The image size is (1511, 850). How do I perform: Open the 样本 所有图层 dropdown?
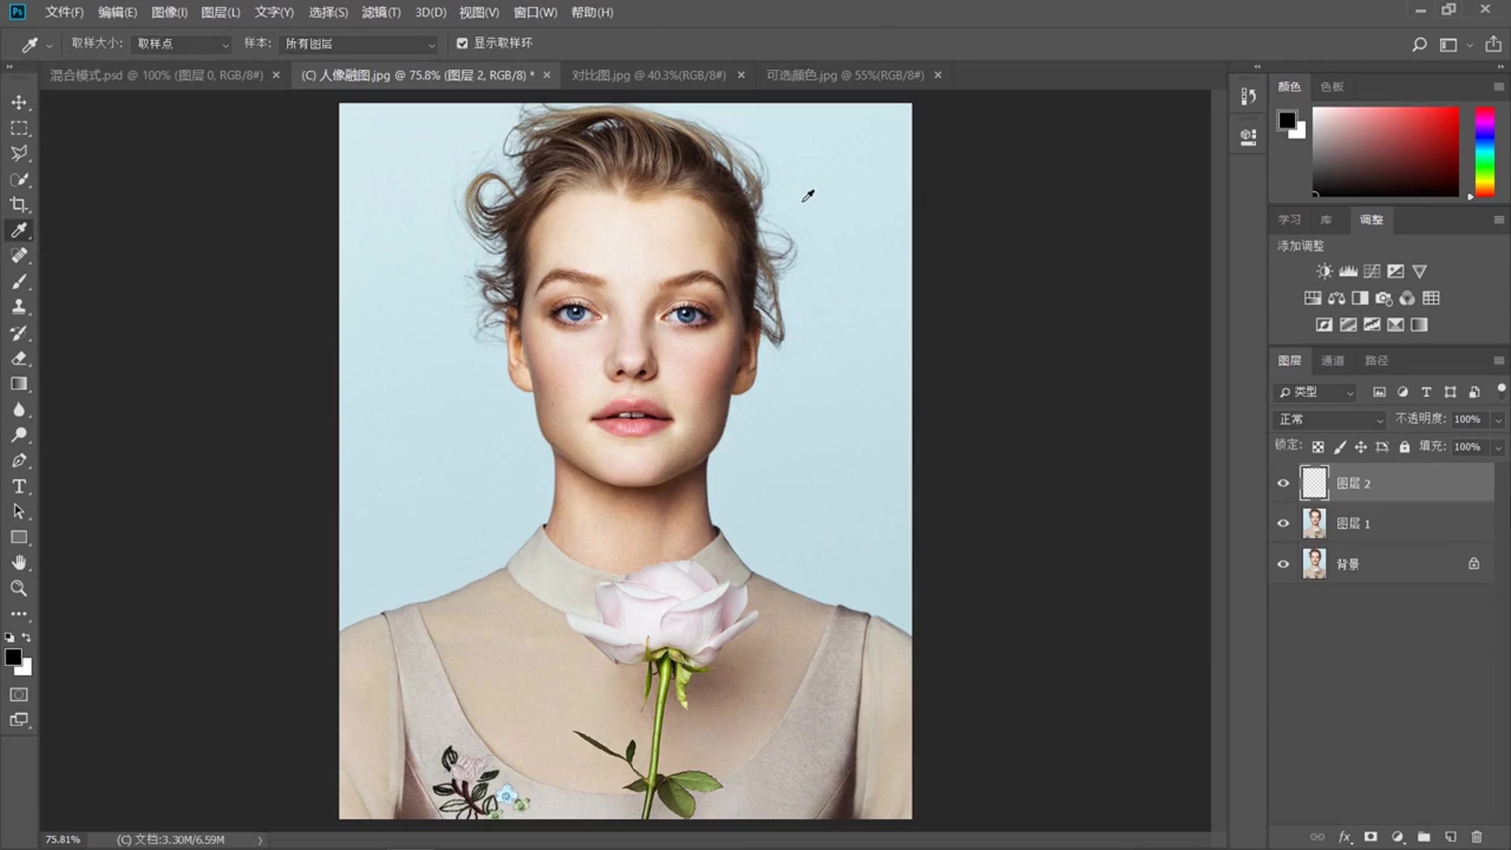coord(358,44)
